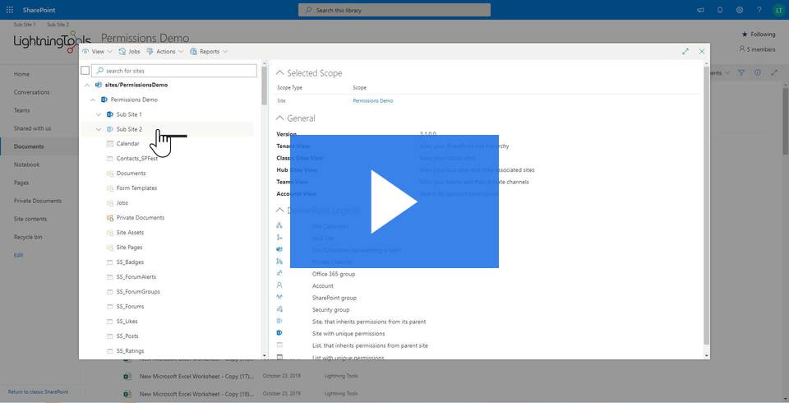Image resolution: width=789 pixels, height=403 pixels.
Task: Select the Sub Site 1 tree item
Action: click(x=129, y=114)
